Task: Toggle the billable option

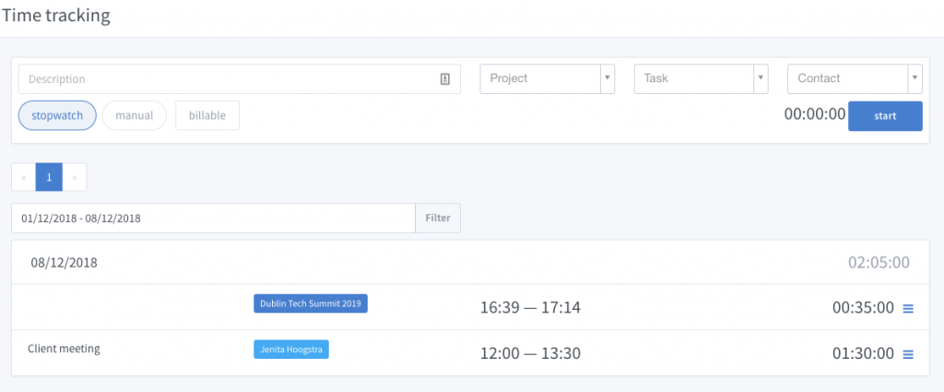Action: point(207,115)
